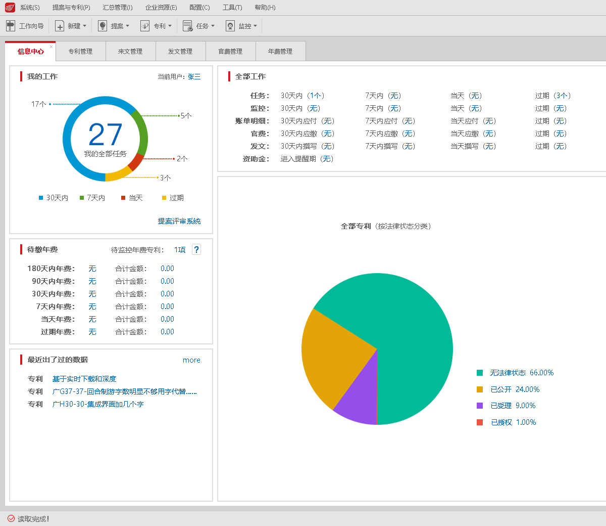Expand the 监控 dropdown arrow
The height and width of the screenshot is (526, 606).
[255, 26]
